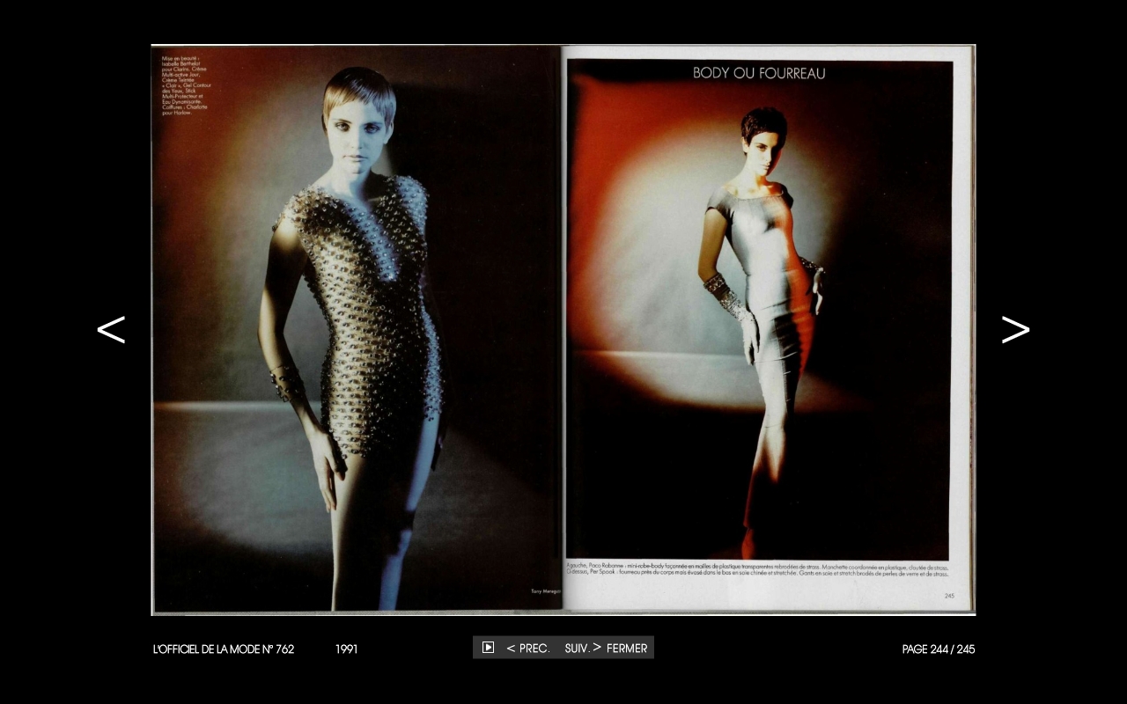
Task: Click the BODY OU FOURREAU headline
Action: [759, 73]
